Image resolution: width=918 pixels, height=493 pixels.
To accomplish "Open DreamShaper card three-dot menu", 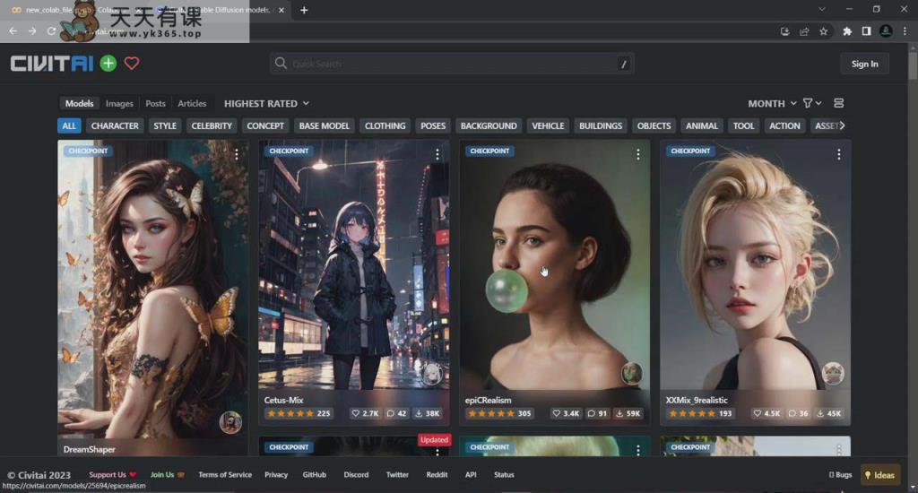I will pos(237,154).
